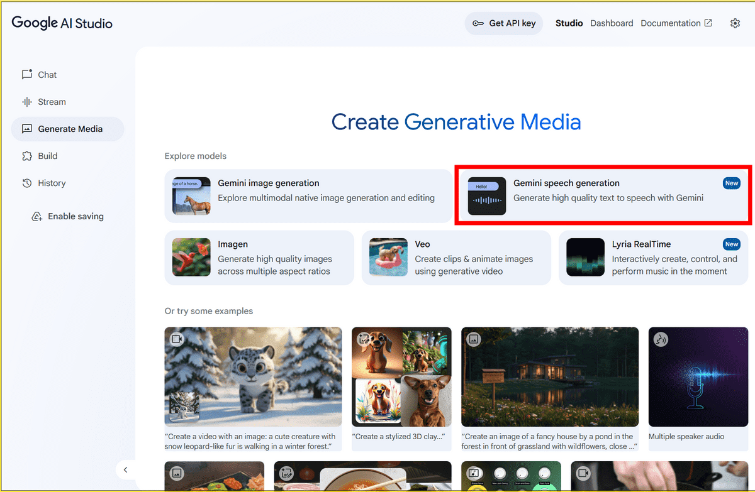755x492 pixels.
Task: Select the Build sidebar item
Action: [47, 156]
